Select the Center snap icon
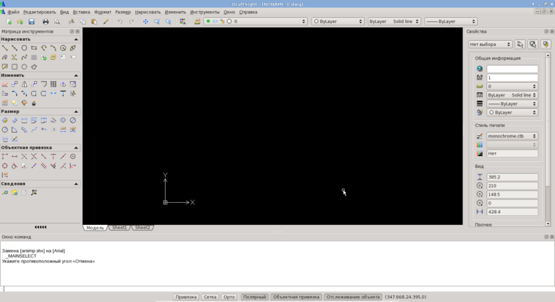This screenshot has width=555, height=302. pyautogui.click(x=73, y=156)
